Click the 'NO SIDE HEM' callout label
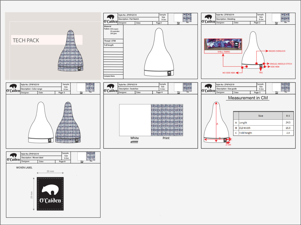This screenshot has height=225, width=301. point(229,73)
